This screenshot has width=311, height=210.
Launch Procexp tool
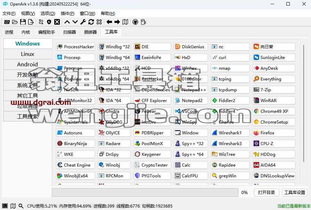tap(75, 57)
